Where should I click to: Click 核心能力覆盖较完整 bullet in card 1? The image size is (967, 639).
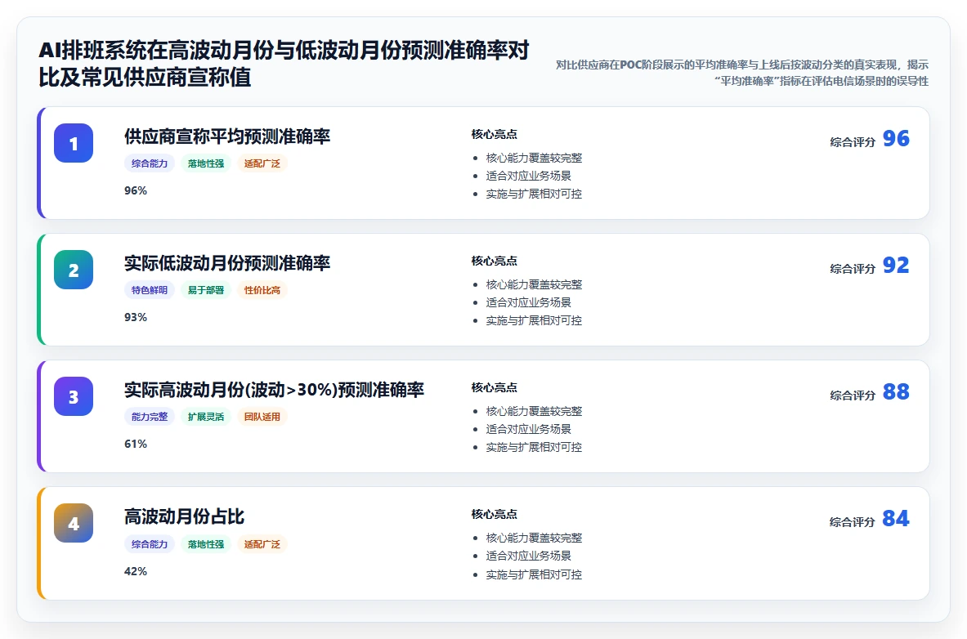click(534, 158)
